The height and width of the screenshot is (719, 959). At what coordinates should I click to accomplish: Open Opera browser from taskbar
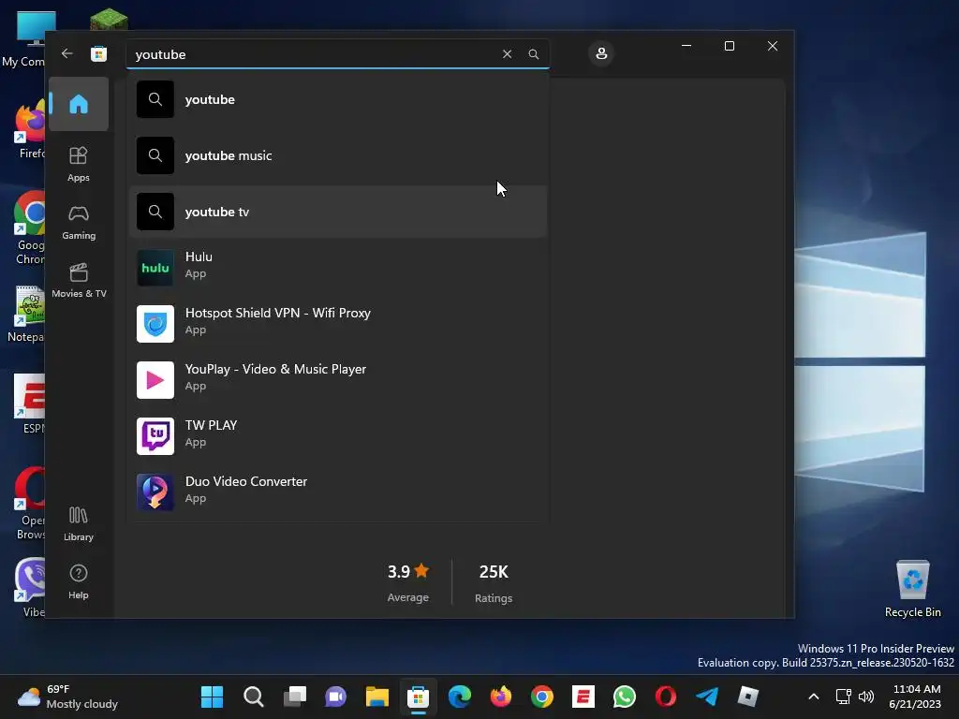click(x=666, y=697)
